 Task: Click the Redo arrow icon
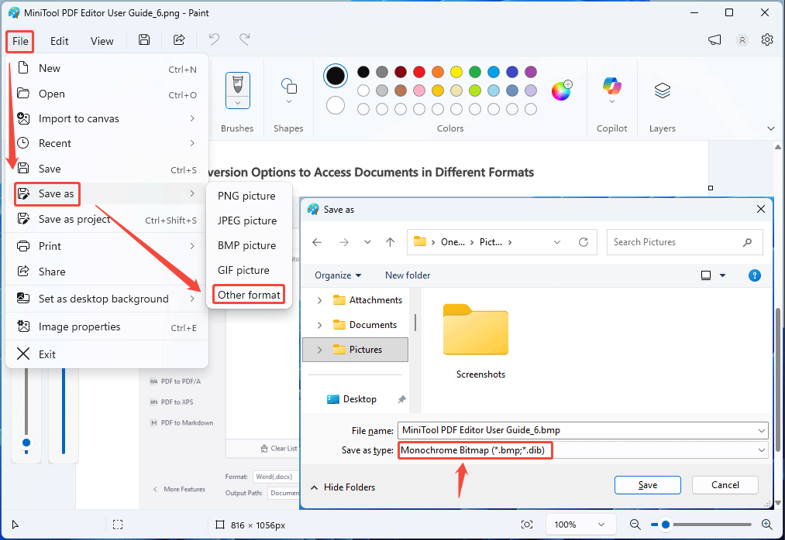(x=244, y=39)
